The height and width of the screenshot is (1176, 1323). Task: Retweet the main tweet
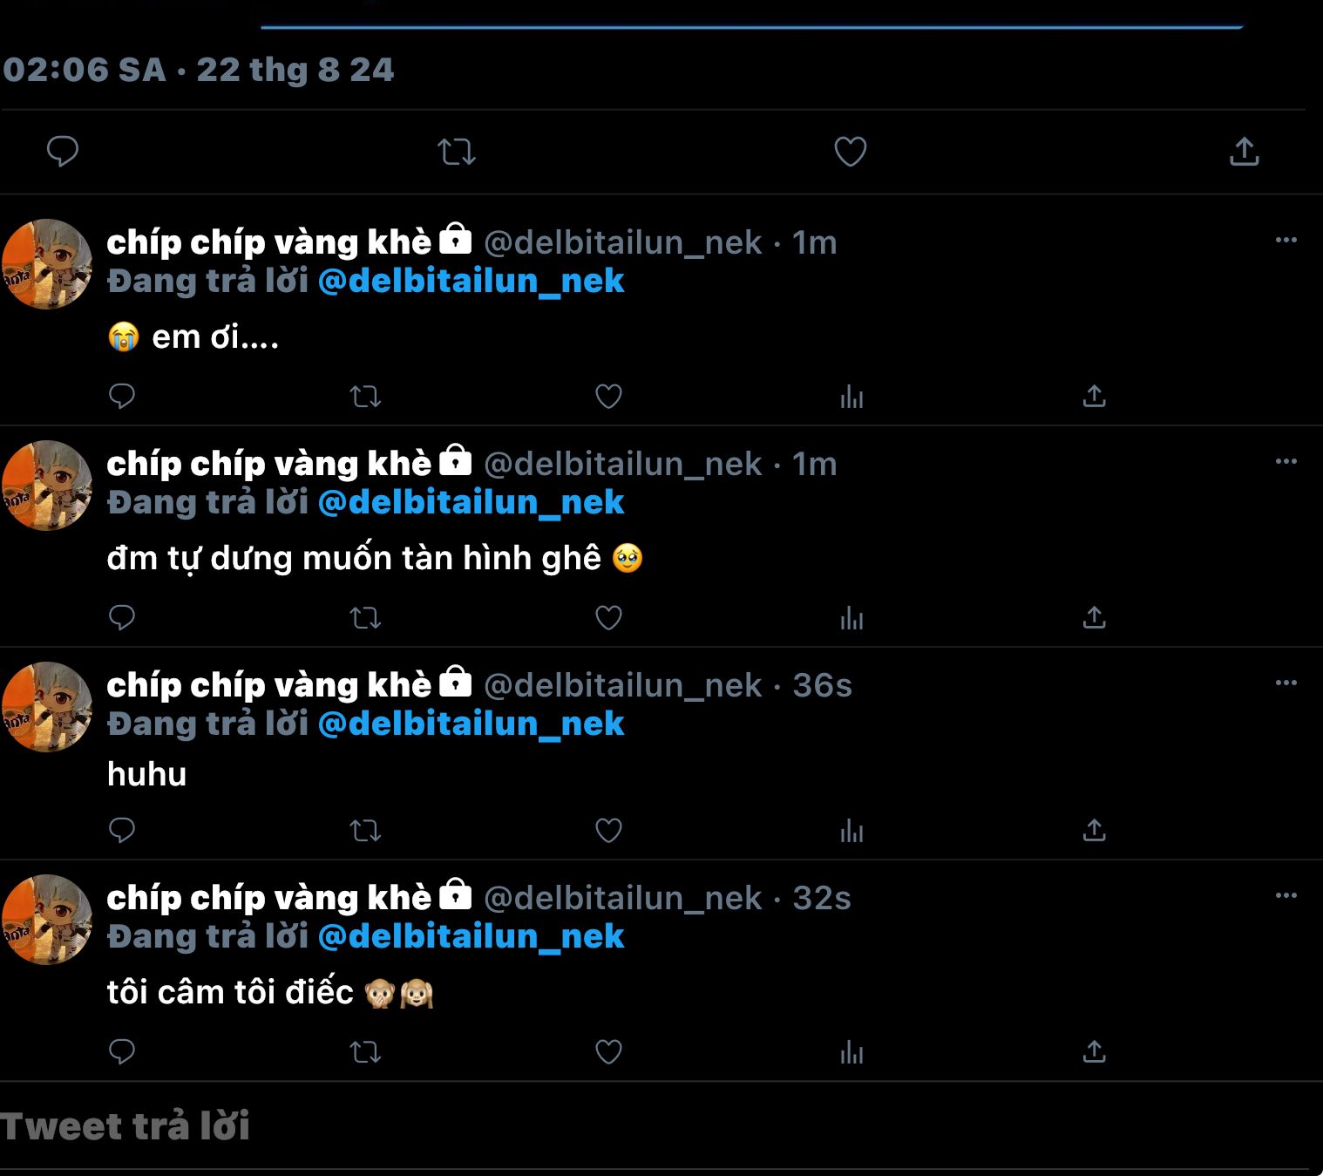coord(457,152)
